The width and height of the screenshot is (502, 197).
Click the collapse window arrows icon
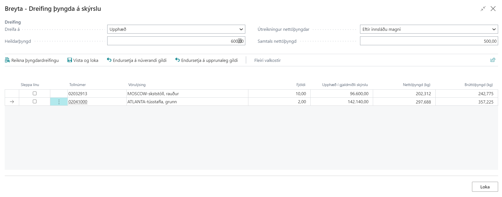click(x=483, y=9)
